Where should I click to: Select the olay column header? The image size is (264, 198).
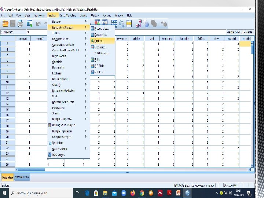pyautogui.click(x=216, y=39)
